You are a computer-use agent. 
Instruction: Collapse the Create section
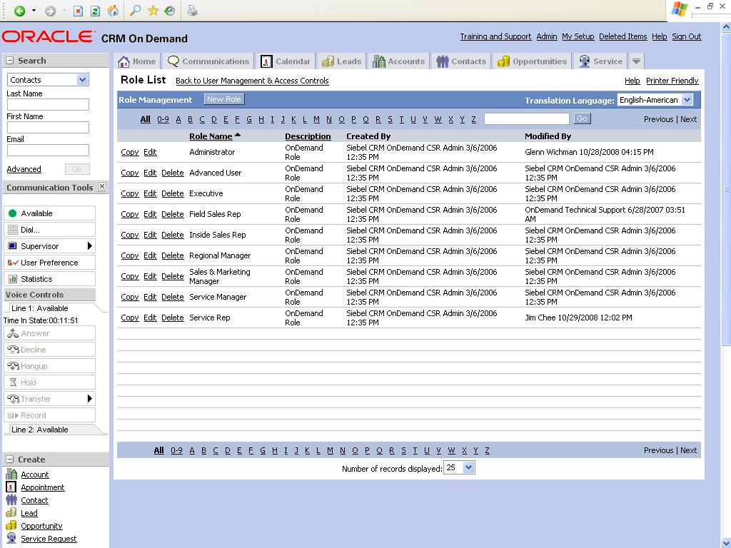9,460
